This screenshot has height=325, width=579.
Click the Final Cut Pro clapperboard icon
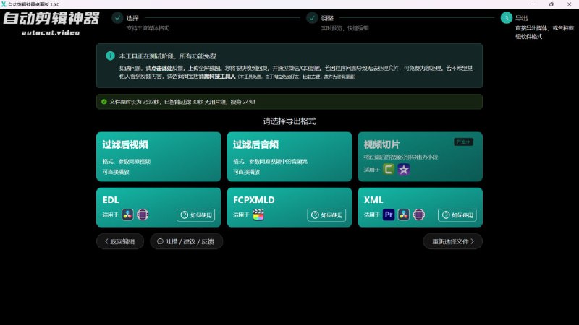click(x=258, y=214)
